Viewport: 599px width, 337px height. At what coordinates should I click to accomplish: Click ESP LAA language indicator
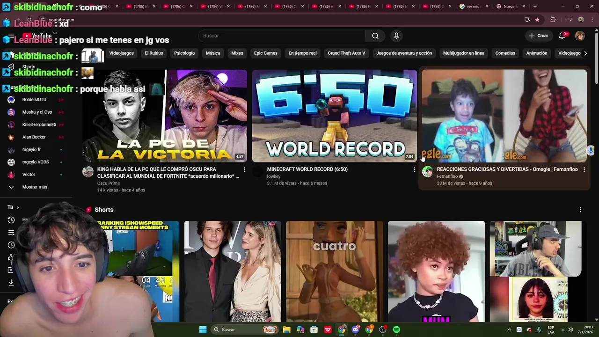point(551,330)
